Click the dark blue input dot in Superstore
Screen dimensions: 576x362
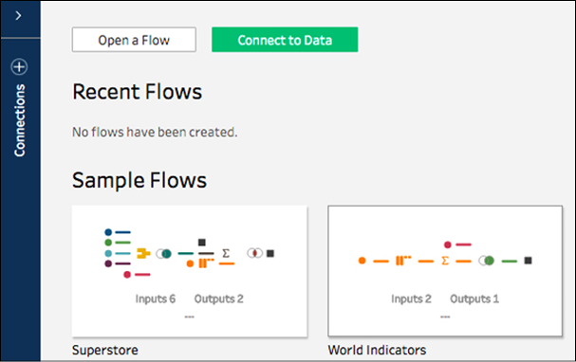point(108,232)
